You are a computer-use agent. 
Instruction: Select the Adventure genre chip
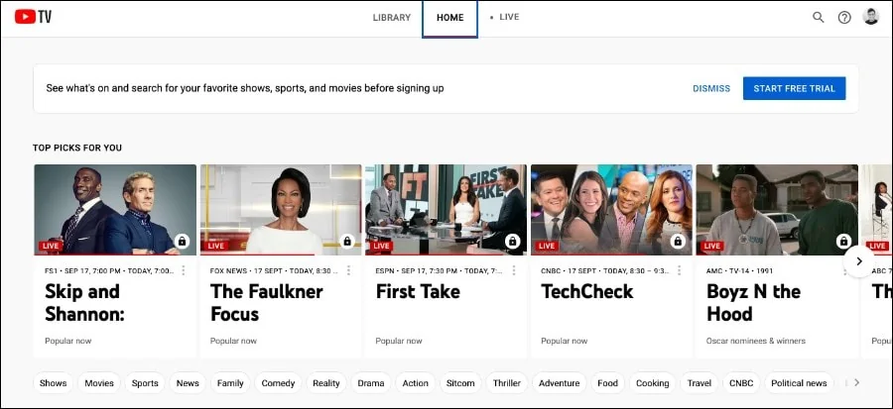(x=560, y=383)
